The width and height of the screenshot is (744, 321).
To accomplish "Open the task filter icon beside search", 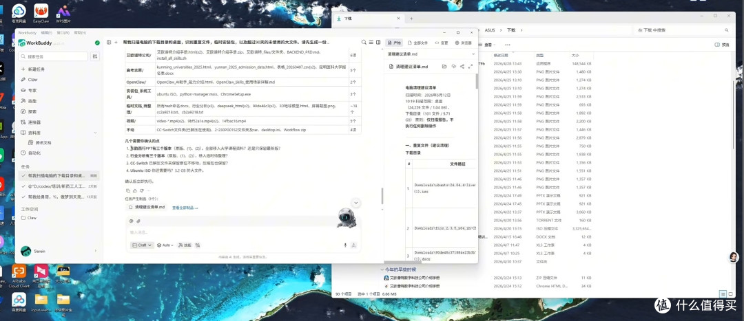I will (95, 56).
